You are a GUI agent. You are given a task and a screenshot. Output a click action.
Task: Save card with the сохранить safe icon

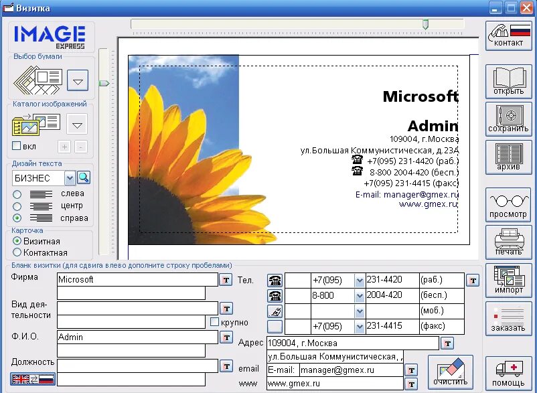pyautogui.click(x=509, y=119)
